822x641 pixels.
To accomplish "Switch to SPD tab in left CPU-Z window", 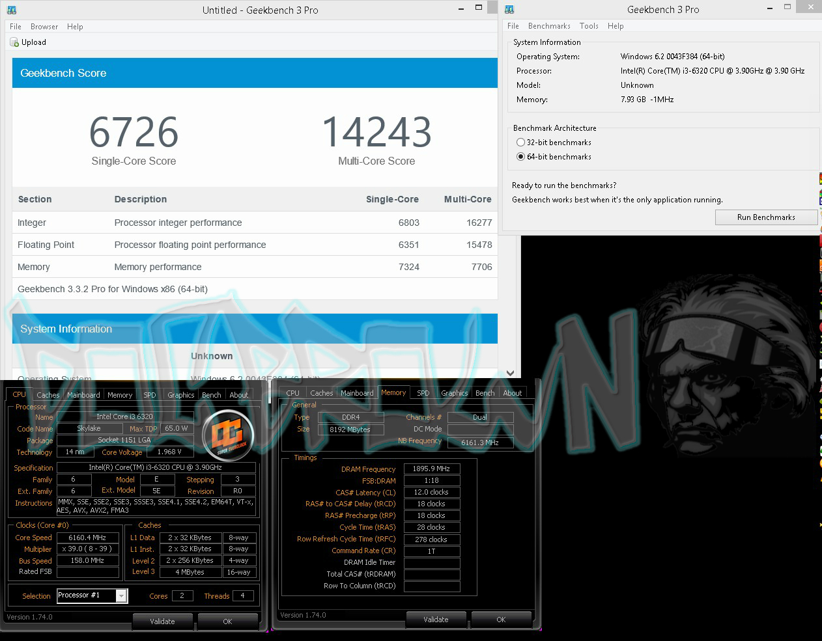I will tap(150, 395).
